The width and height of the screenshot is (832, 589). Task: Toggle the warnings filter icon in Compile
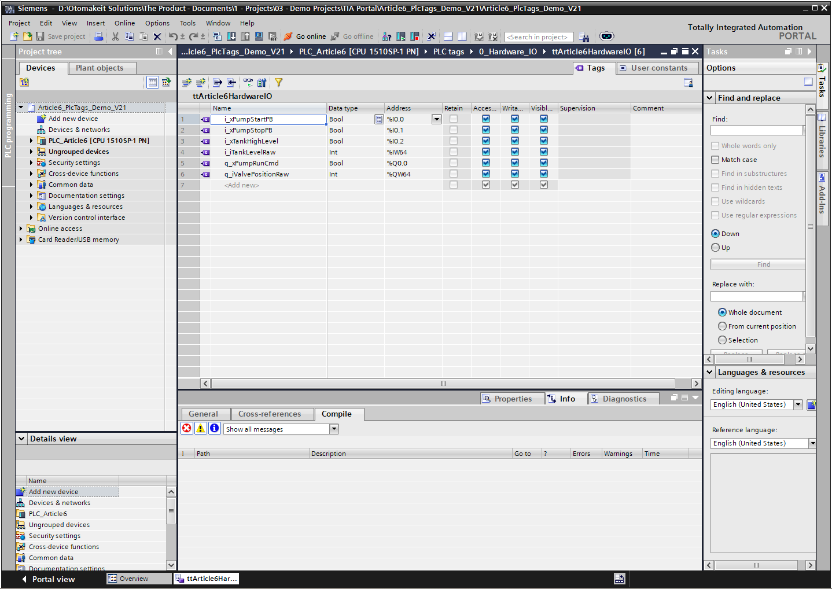pos(201,428)
